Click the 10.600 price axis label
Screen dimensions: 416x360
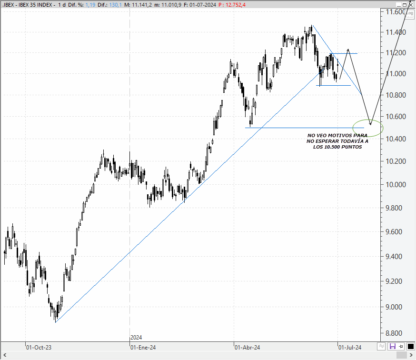(x=396, y=117)
